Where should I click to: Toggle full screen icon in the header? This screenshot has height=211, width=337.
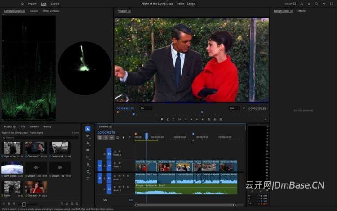tap(332, 4)
